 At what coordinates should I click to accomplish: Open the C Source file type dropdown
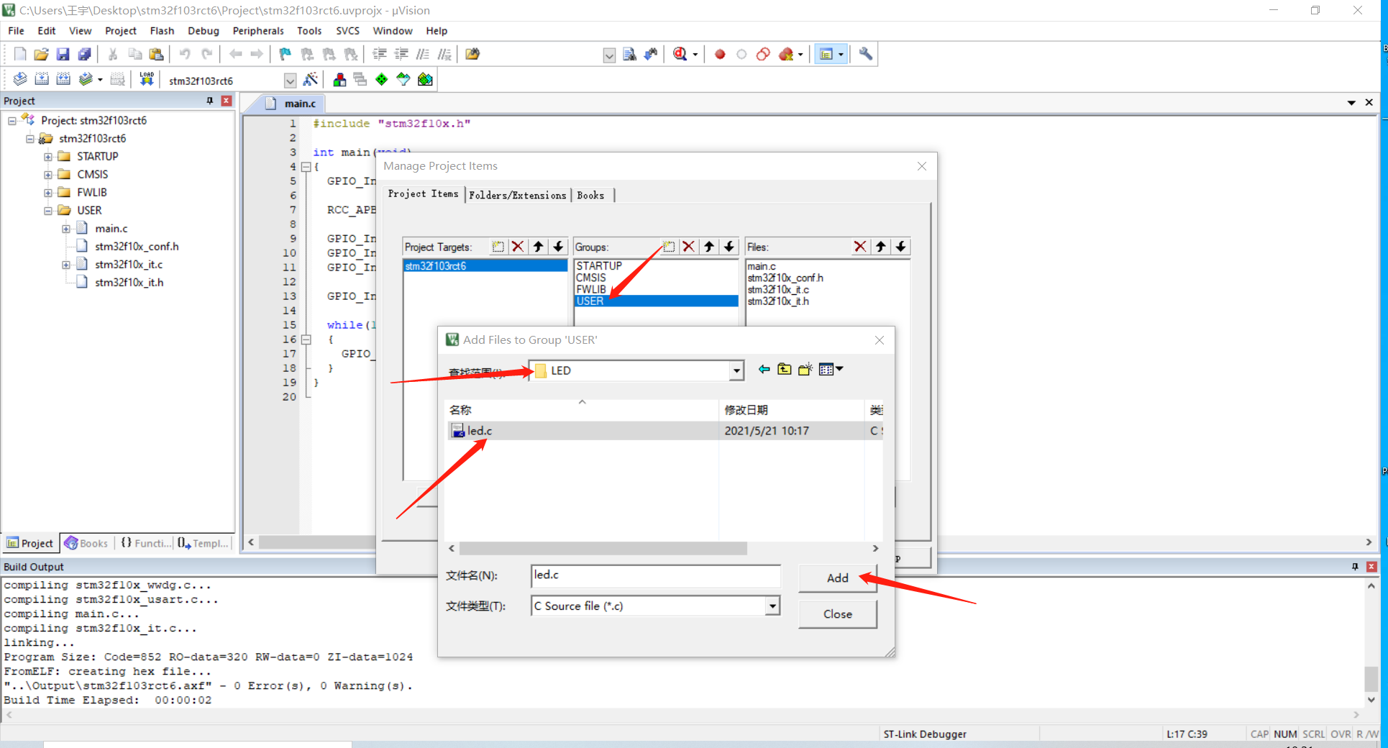(x=772, y=606)
